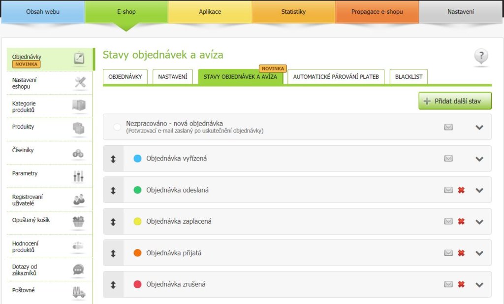Open Registrovaní uživatelé in the sidebar
The height and width of the screenshot is (304, 504).
point(50,200)
